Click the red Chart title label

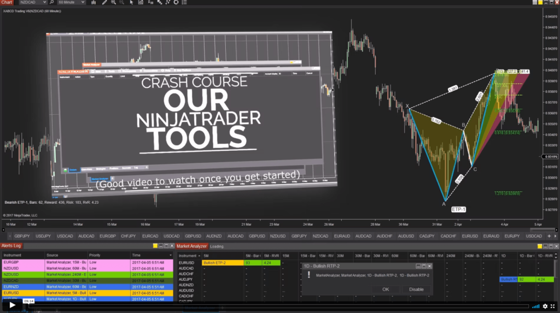7,2
